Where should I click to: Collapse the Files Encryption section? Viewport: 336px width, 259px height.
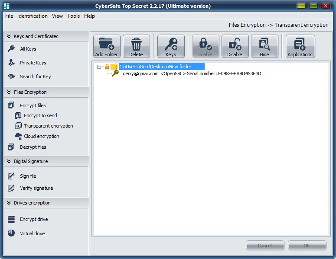click(x=9, y=92)
